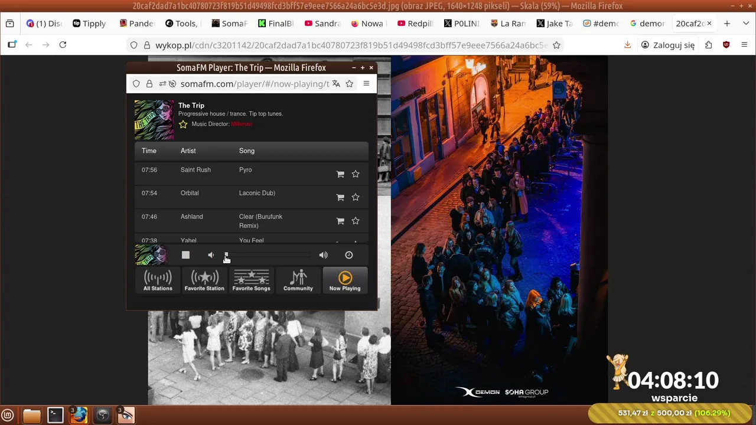Click uBlock Origin shield extension icon
This screenshot has width=756, height=425.
tap(726, 45)
